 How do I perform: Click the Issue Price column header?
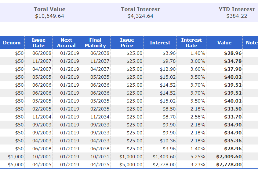[x=127, y=43]
